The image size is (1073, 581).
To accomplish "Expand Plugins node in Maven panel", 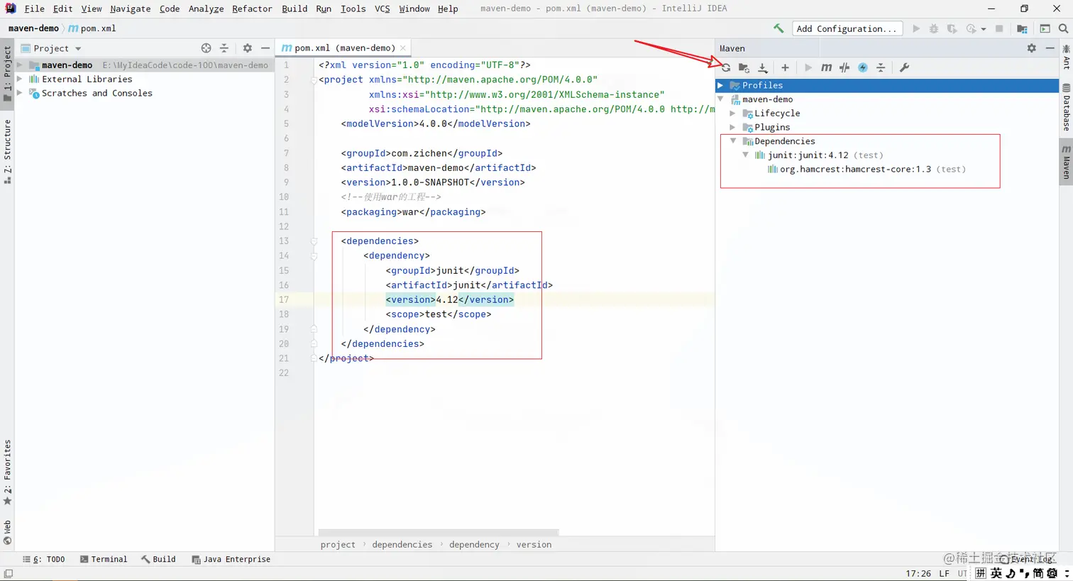I will point(733,127).
